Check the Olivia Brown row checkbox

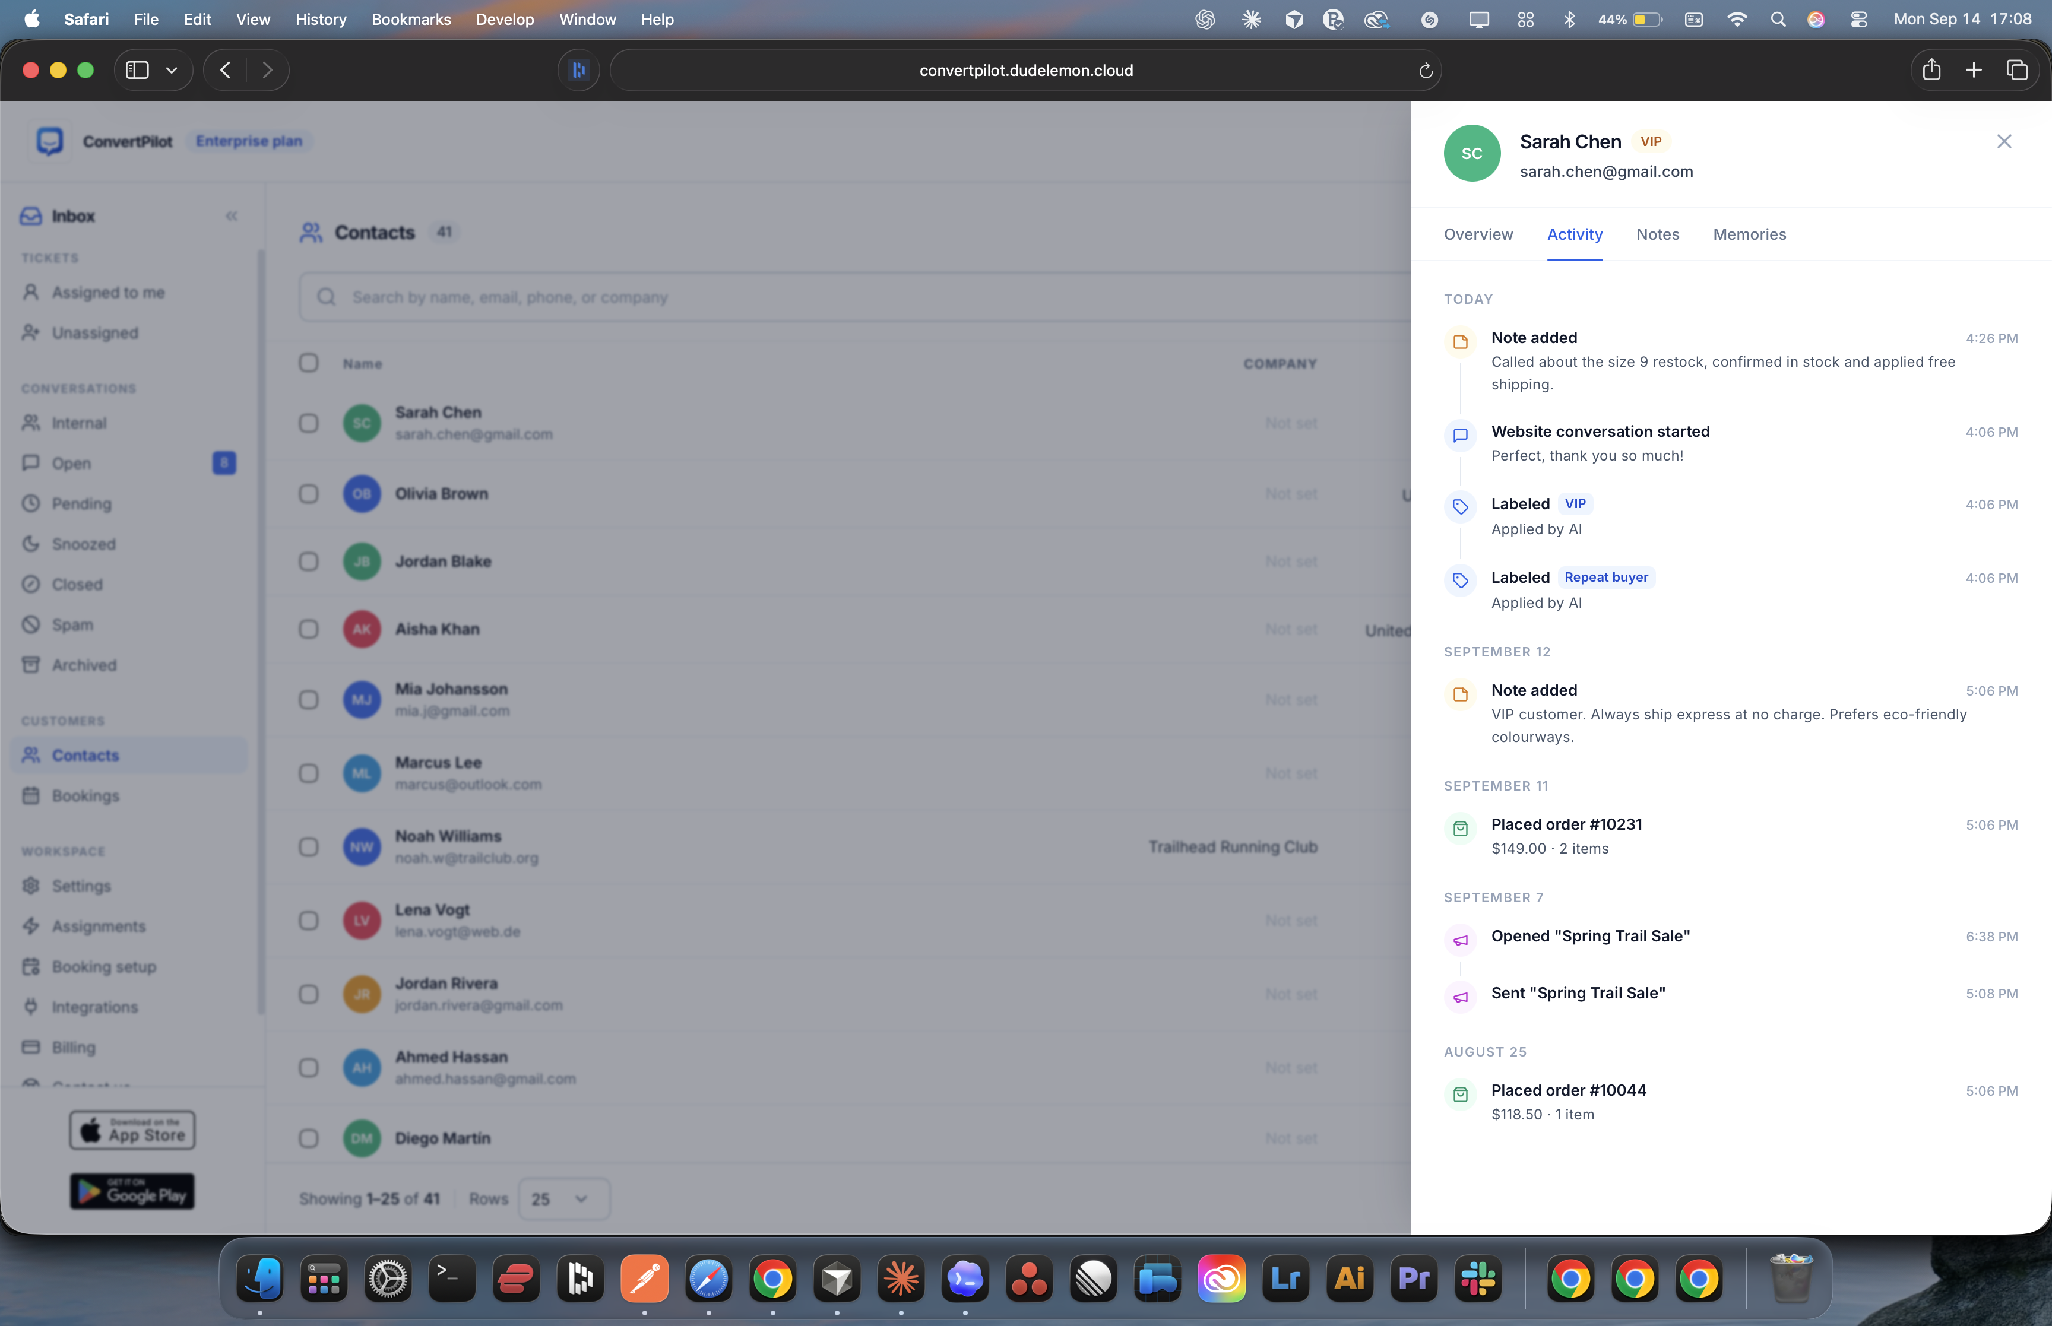308,493
